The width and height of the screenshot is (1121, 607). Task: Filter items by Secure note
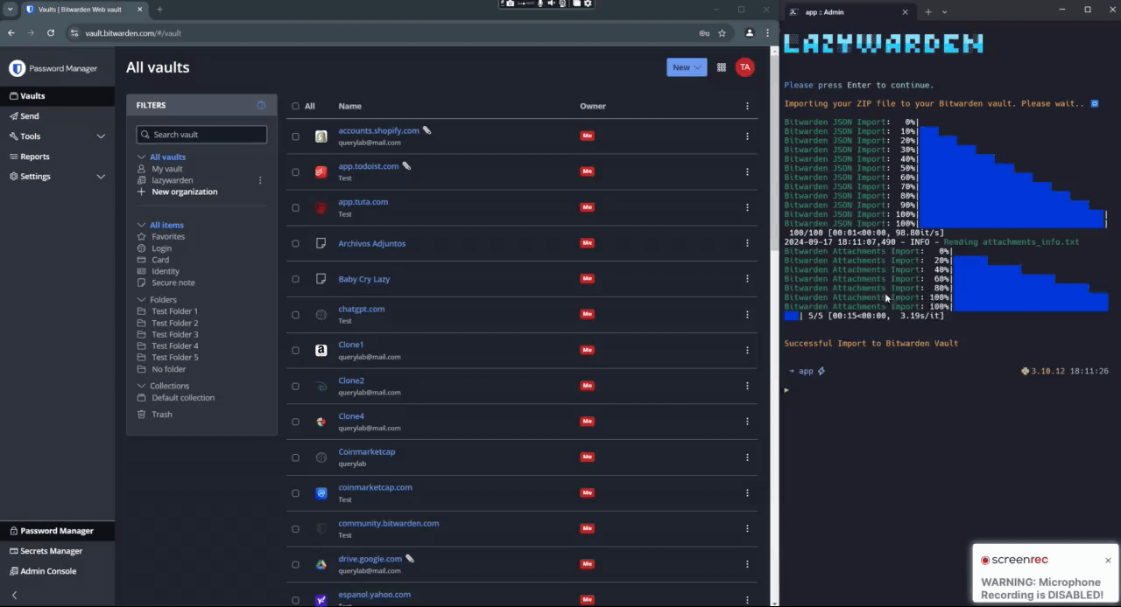[x=173, y=283]
